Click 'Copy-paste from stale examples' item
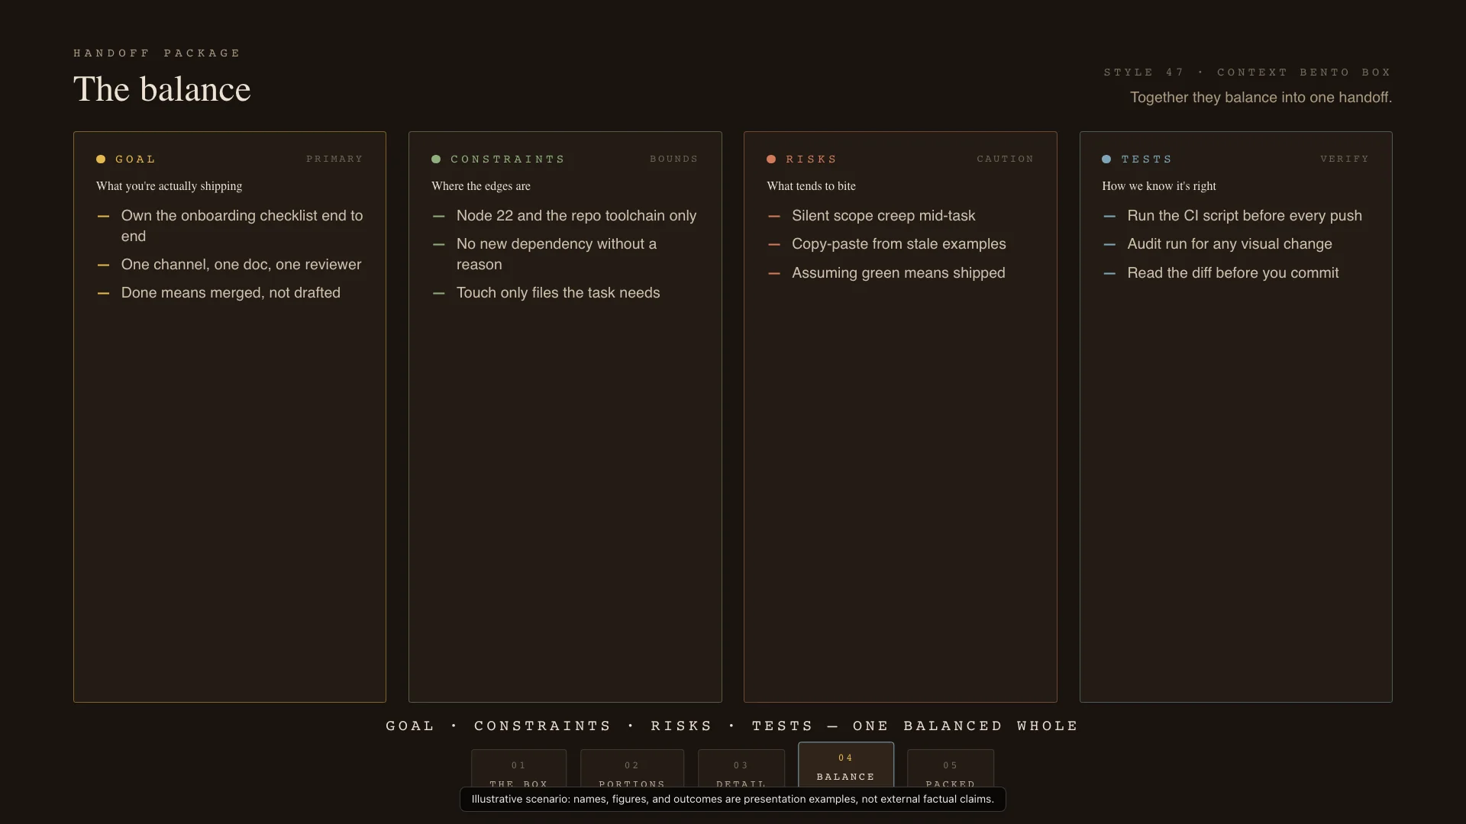The height and width of the screenshot is (824, 1466). pyautogui.click(x=900, y=244)
